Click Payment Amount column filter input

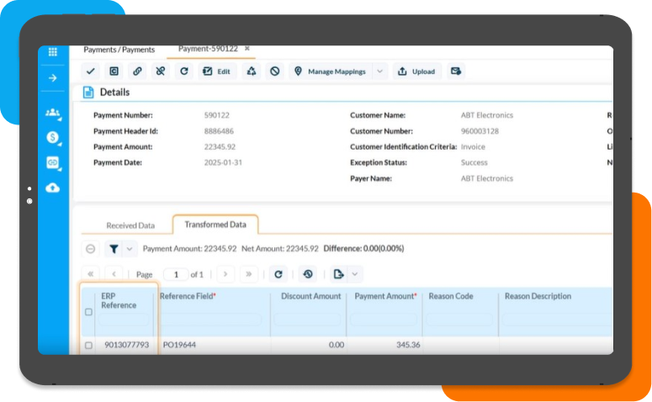[384, 320]
